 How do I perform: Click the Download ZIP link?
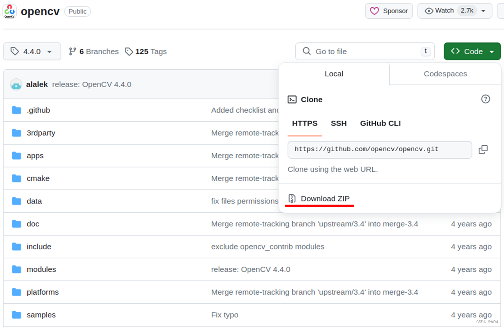click(325, 198)
